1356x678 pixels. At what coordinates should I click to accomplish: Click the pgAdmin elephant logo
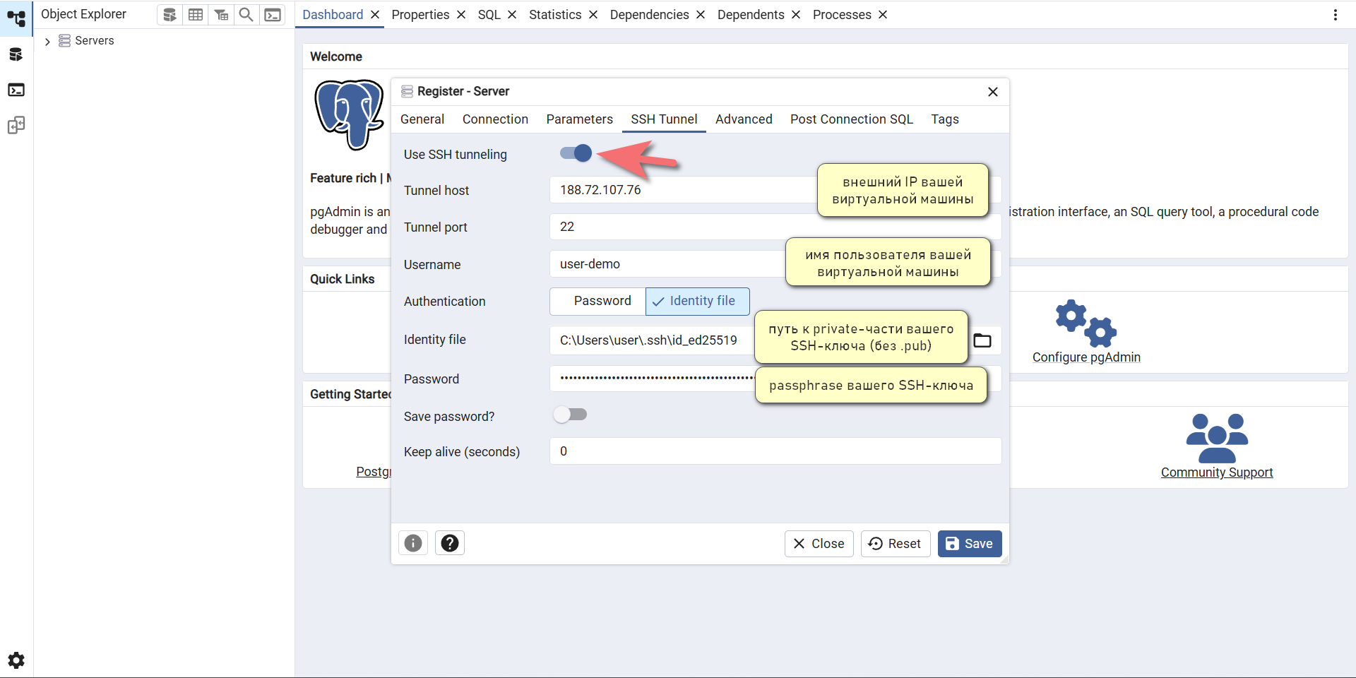350,114
